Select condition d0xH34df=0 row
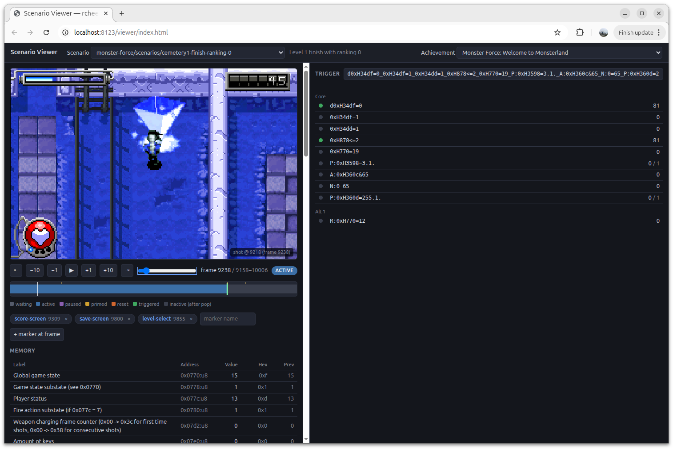Screen dimensions: 673x449 pyautogui.click(x=489, y=106)
